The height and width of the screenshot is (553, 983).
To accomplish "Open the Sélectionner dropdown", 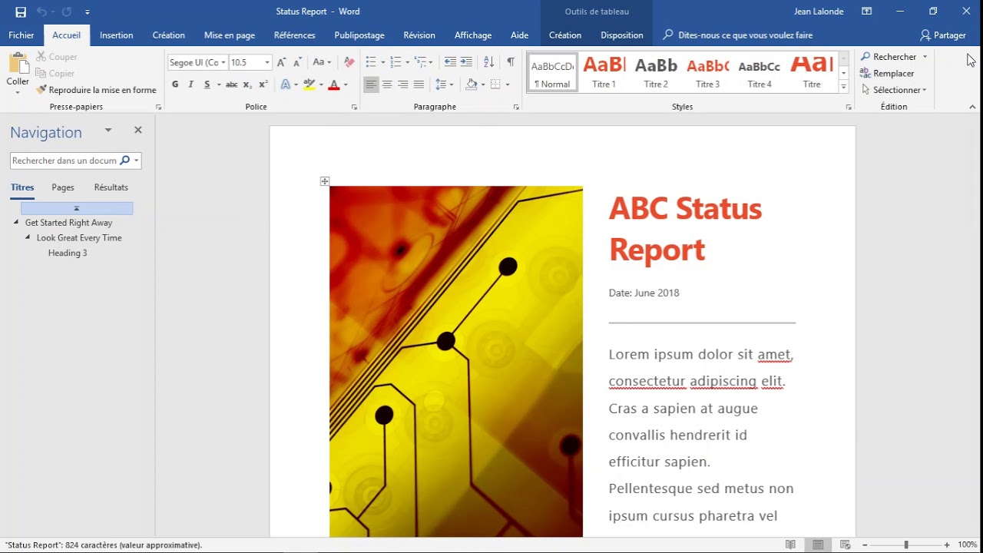I will tap(893, 90).
